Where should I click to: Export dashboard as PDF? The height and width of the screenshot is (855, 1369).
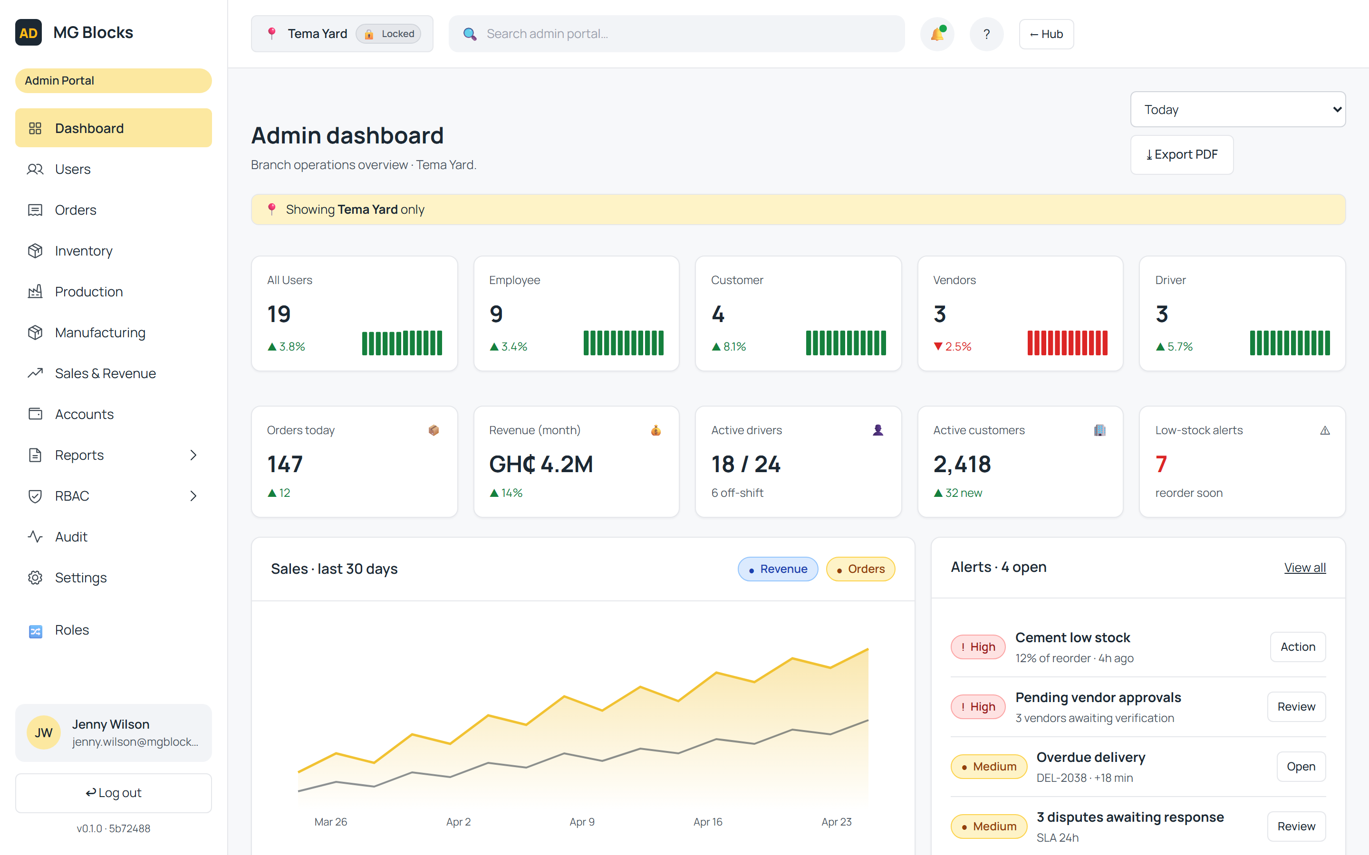coord(1182,154)
